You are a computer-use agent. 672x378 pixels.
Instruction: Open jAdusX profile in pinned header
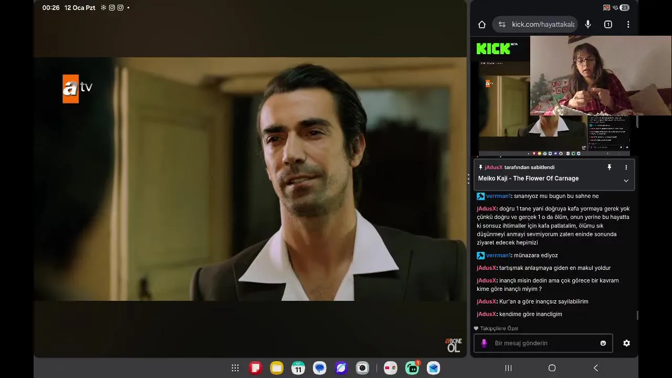(493, 167)
